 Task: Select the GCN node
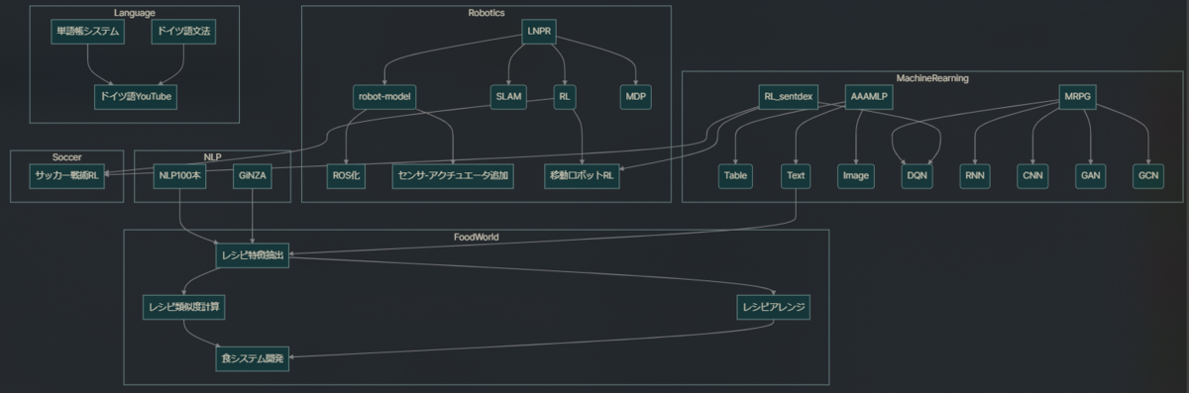[1148, 177]
